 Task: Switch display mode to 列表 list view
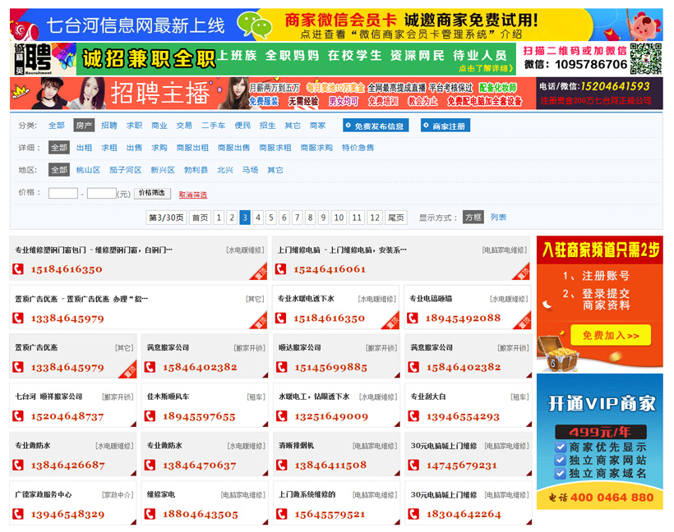(498, 218)
